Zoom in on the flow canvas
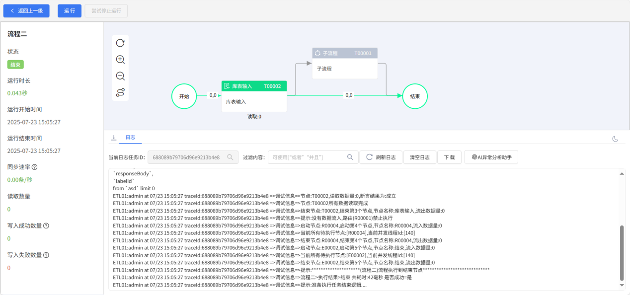The image size is (630, 295). pos(120,59)
